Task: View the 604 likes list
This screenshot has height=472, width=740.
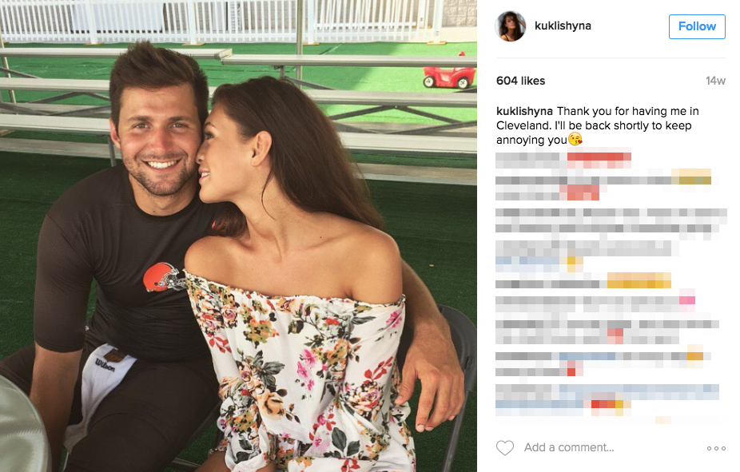Action: click(520, 81)
